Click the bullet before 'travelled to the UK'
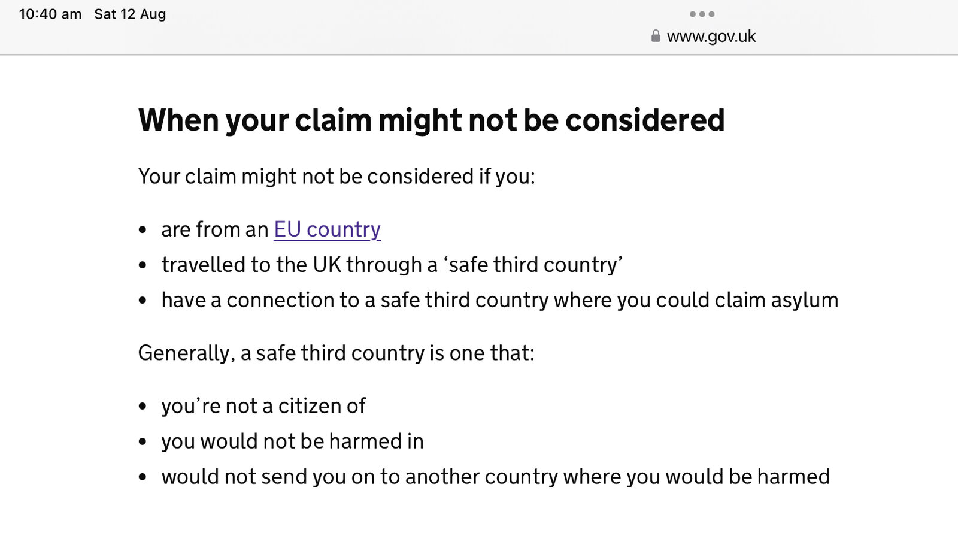958x539 pixels. (143, 265)
